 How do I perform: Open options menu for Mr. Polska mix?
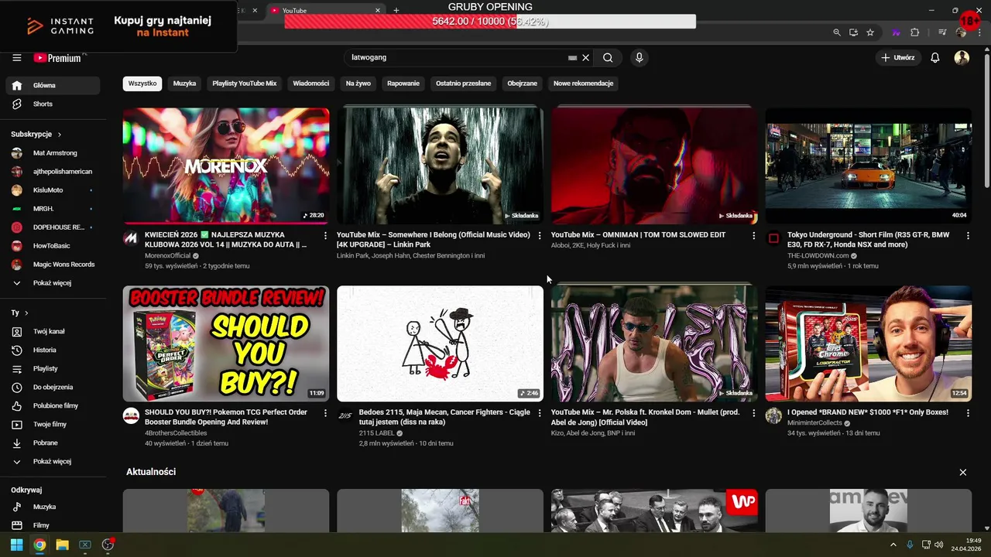(753, 413)
